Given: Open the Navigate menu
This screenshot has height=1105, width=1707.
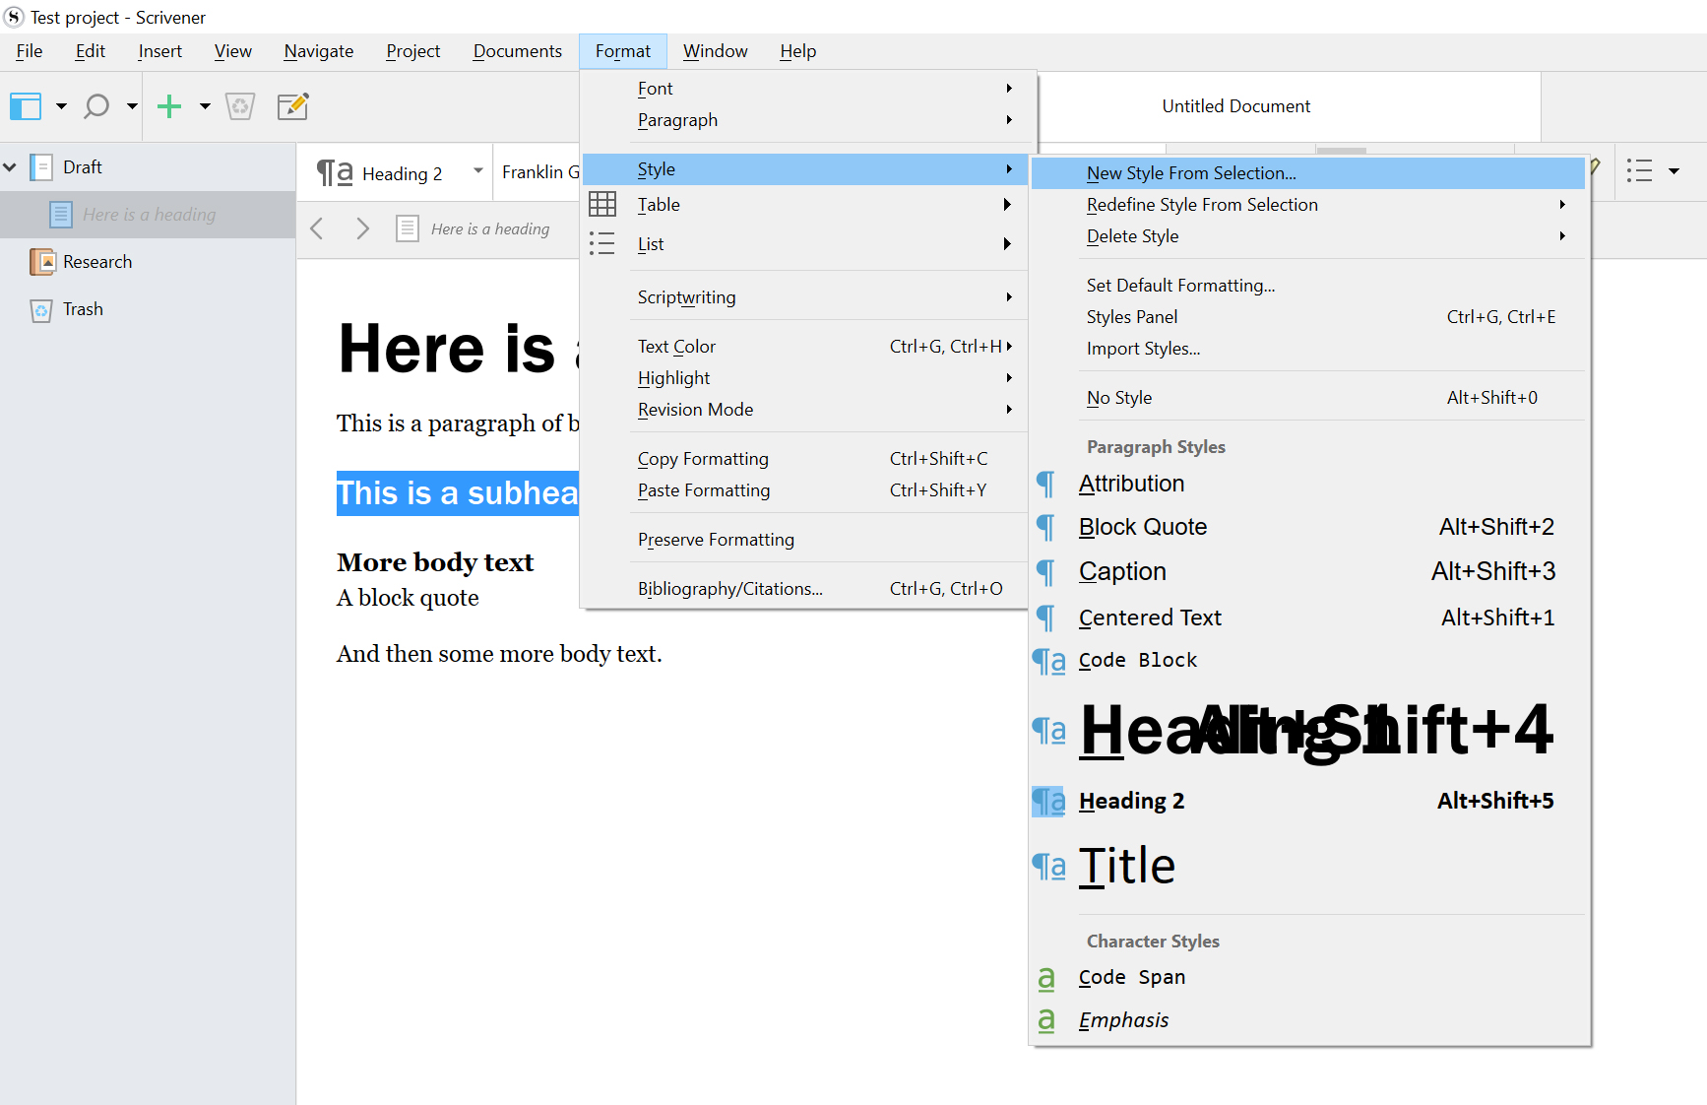Looking at the screenshot, I should [319, 51].
